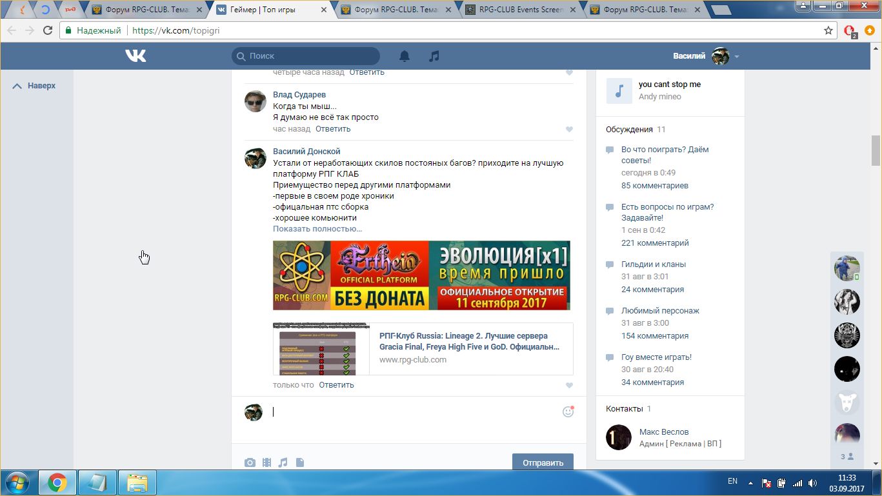Open Влад Сударев profile name
This screenshot has width=882, height=496.
point(299,95)
